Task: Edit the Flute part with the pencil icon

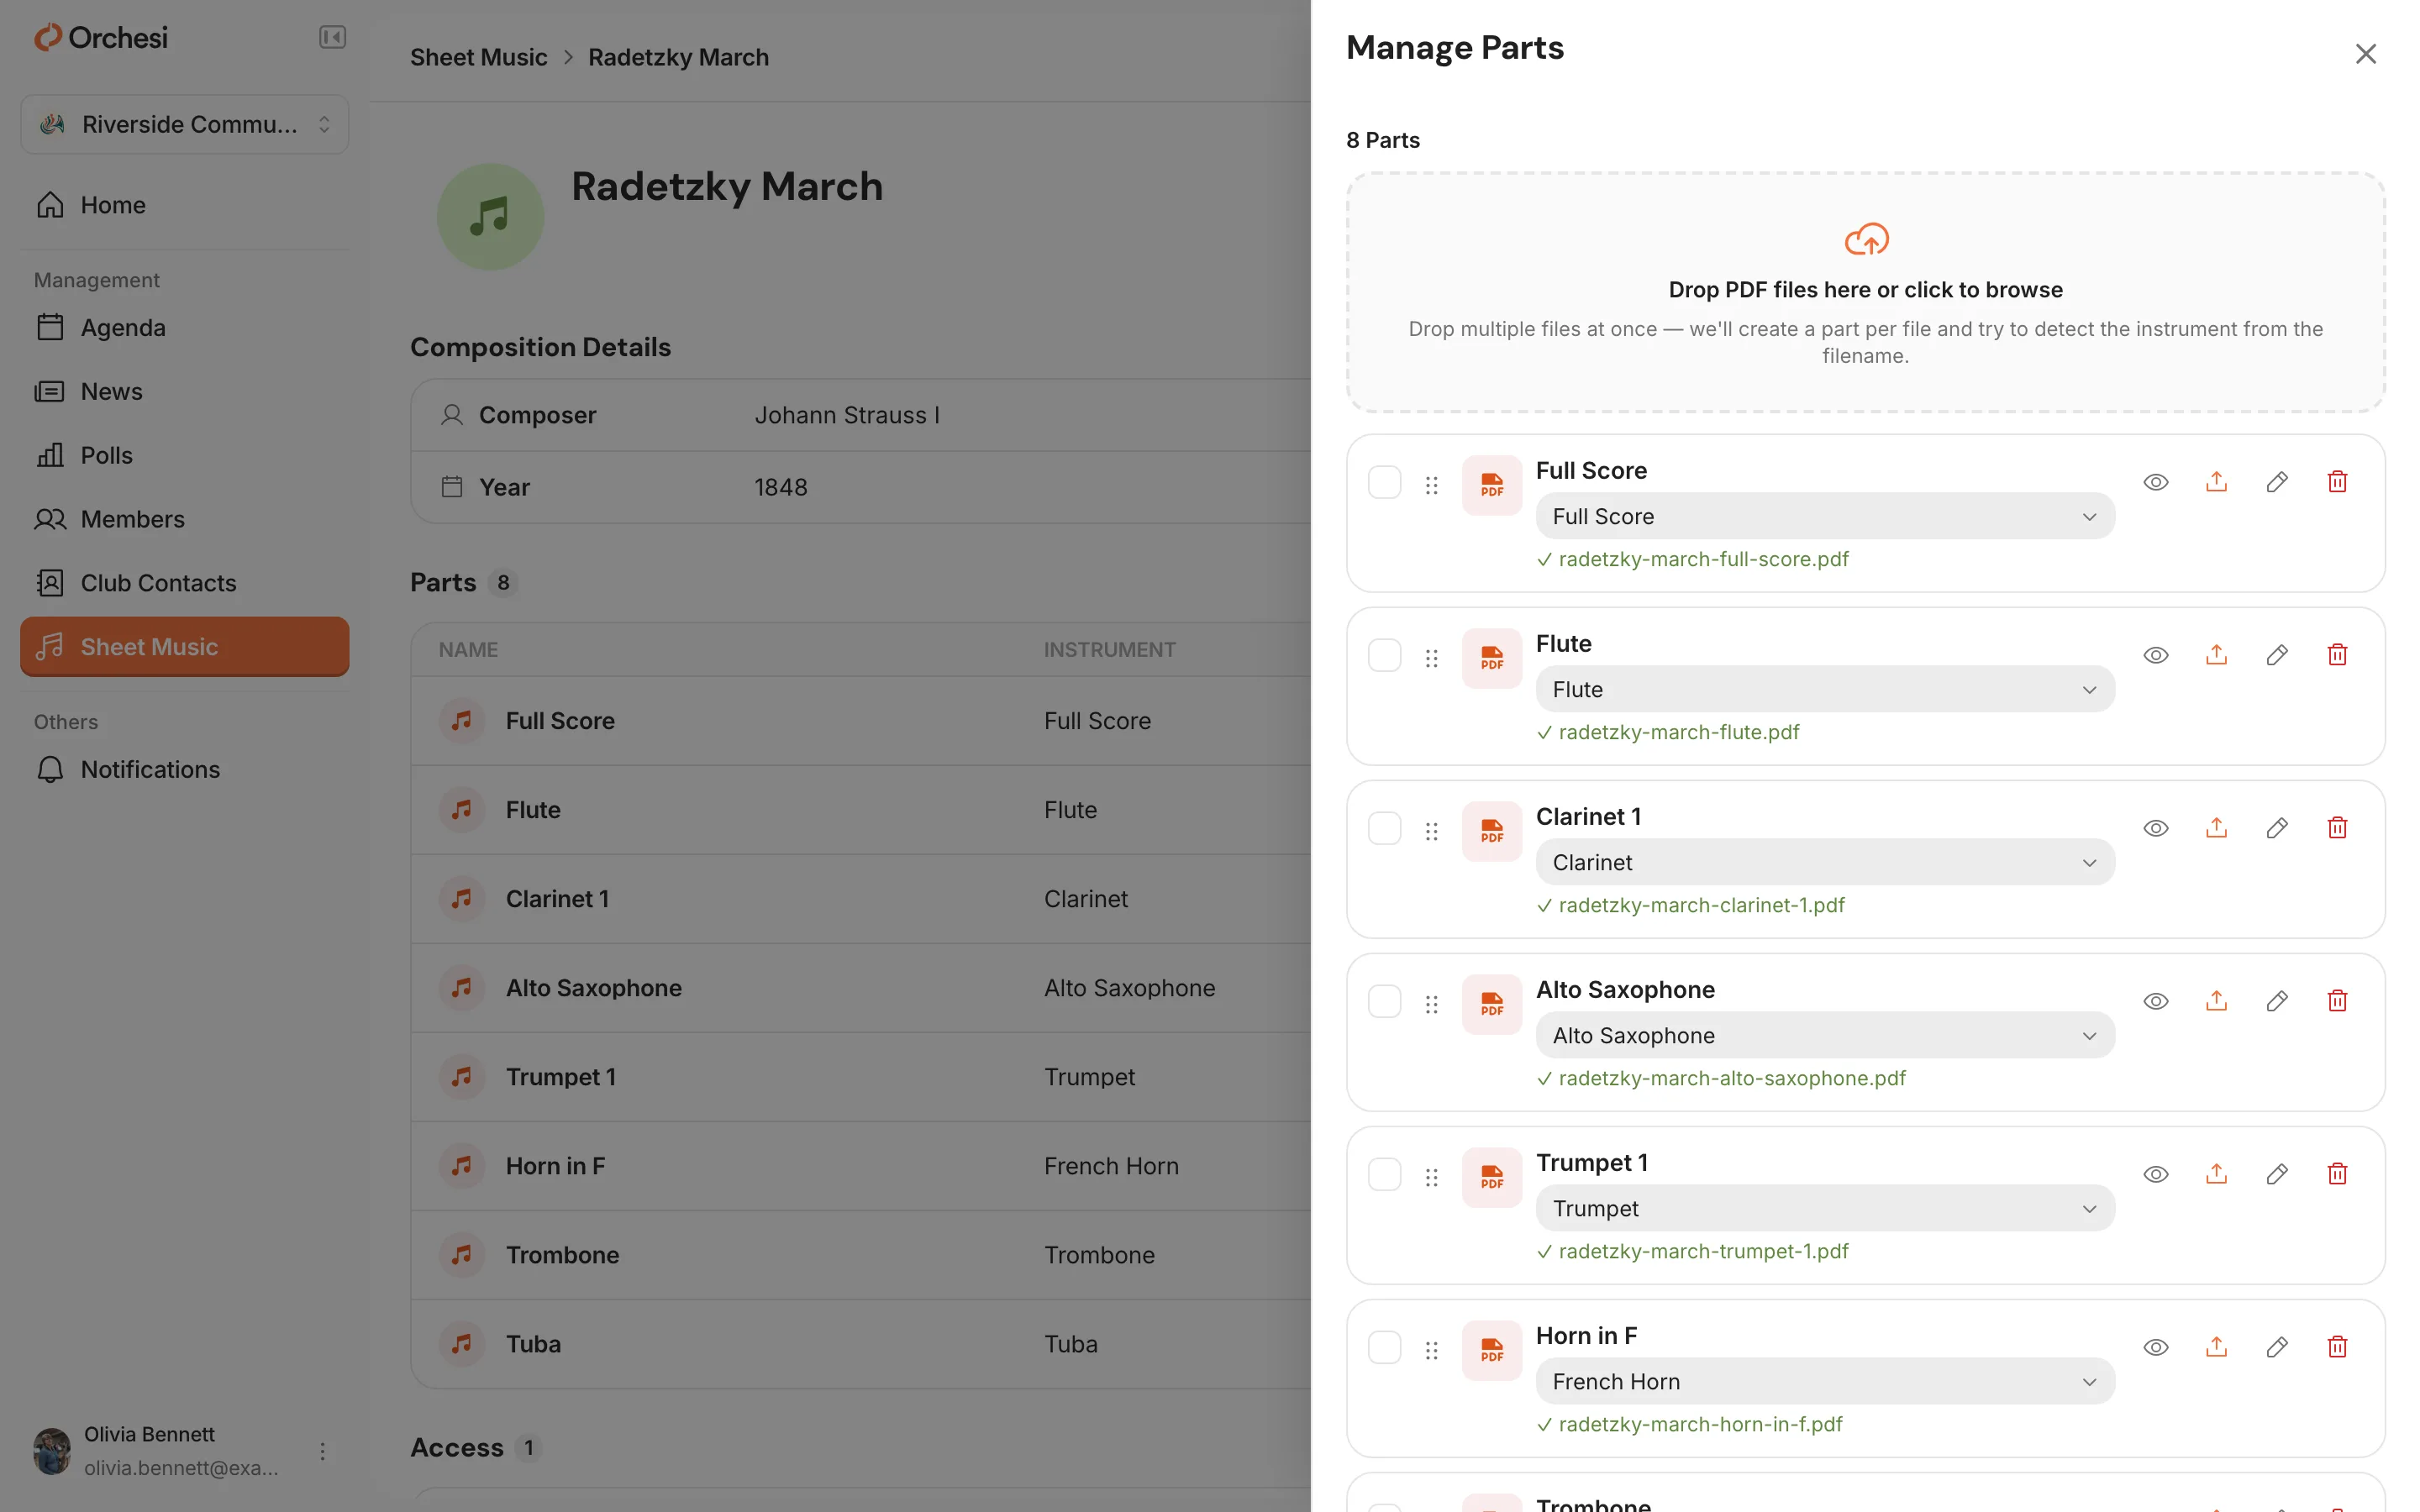Action: pos(2277,655)
